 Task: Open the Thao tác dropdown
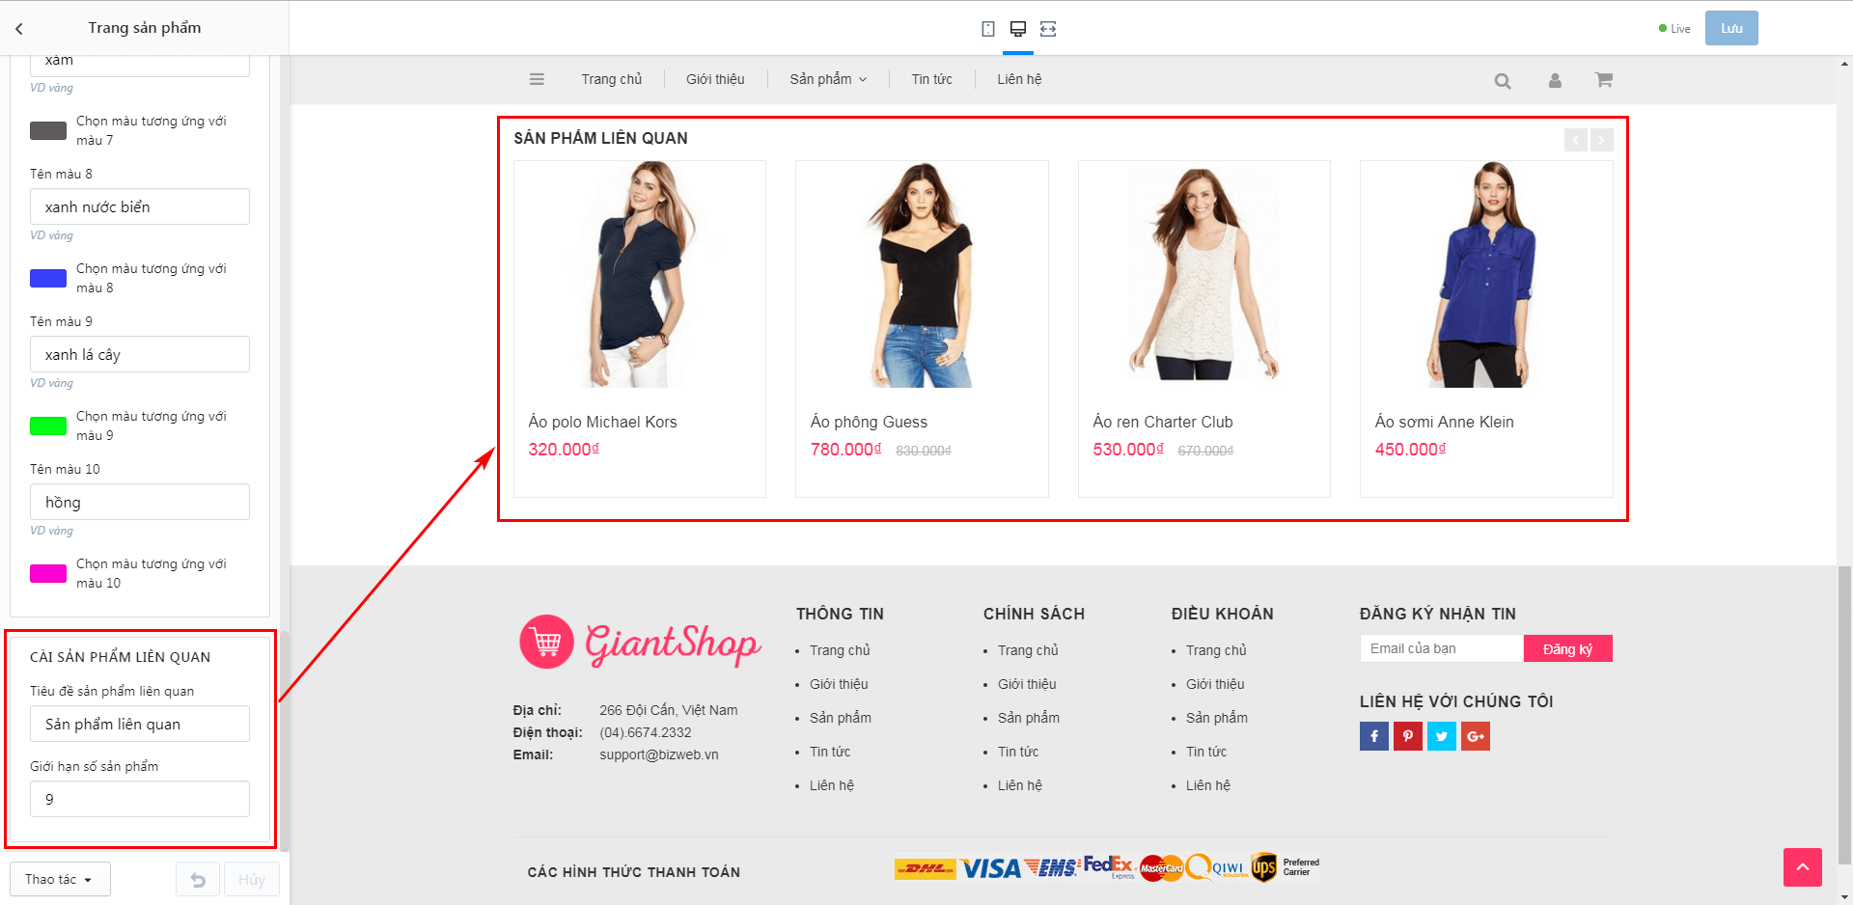pyautogui.click(x=60, y=879)
